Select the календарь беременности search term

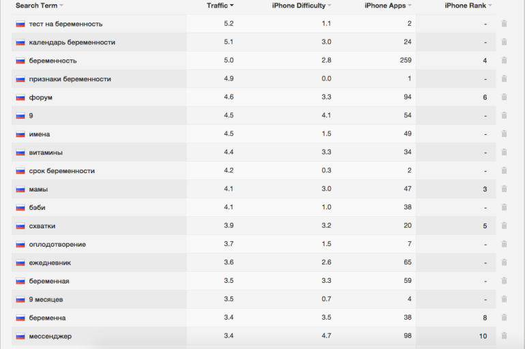pyautogui.click(x=72, y=42)
